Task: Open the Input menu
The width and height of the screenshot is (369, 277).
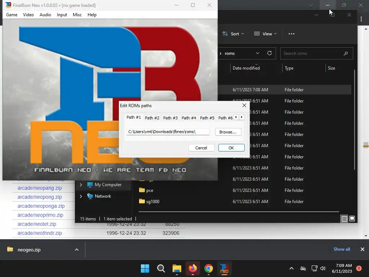Action: tap(62, 14)
